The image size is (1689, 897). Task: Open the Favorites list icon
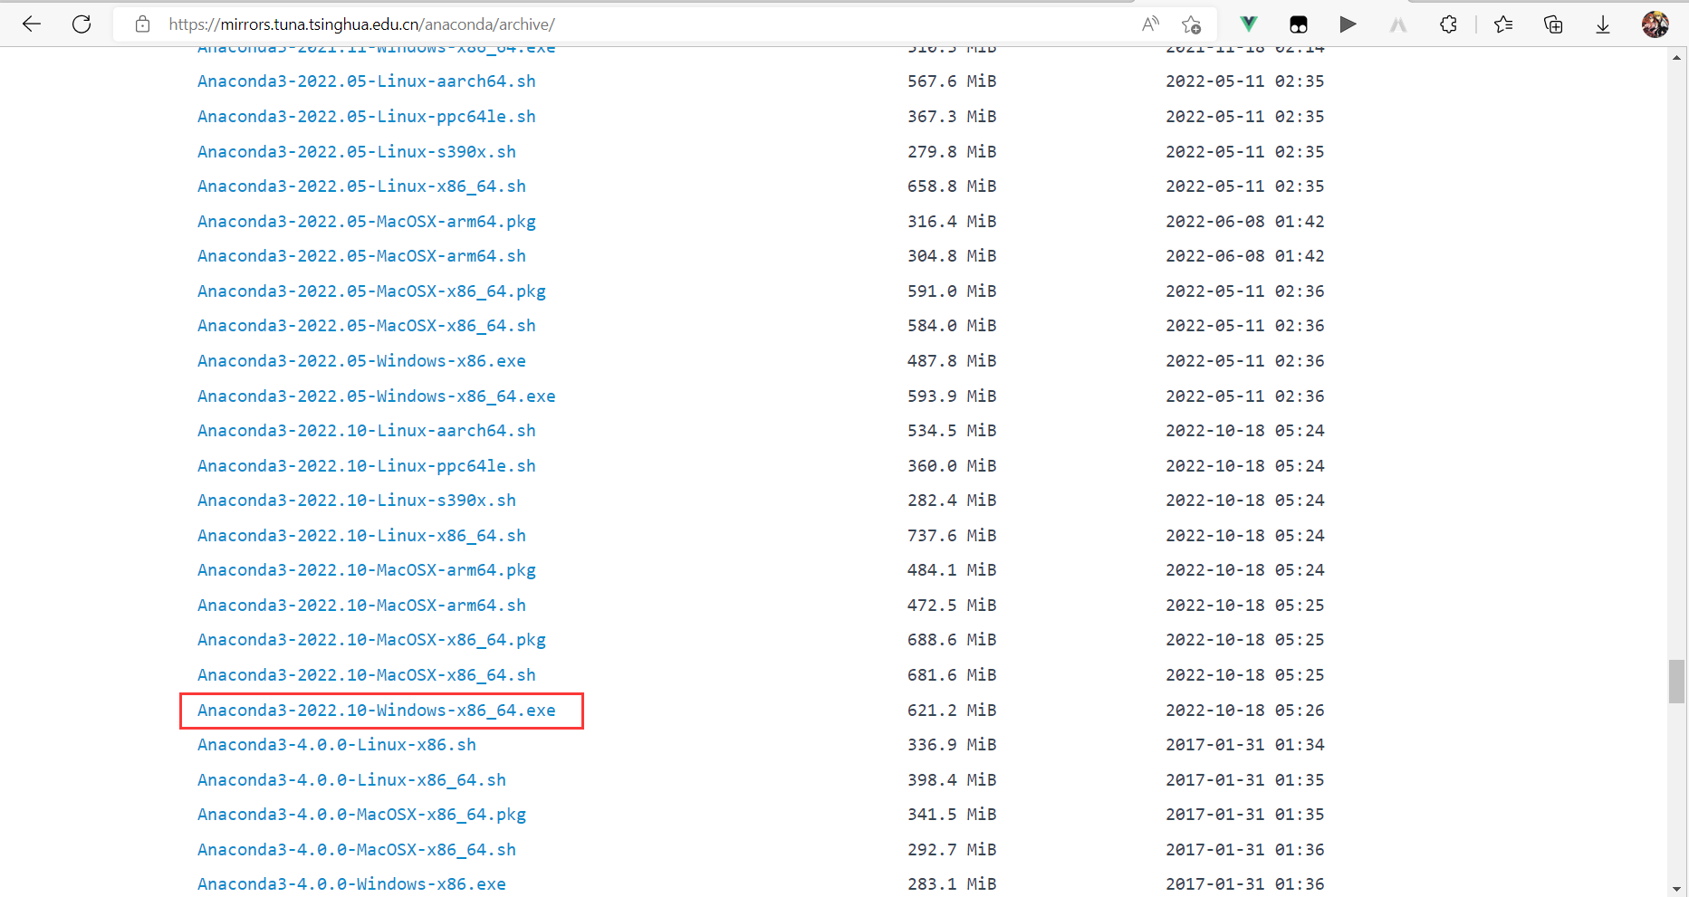coord(1503,24)
